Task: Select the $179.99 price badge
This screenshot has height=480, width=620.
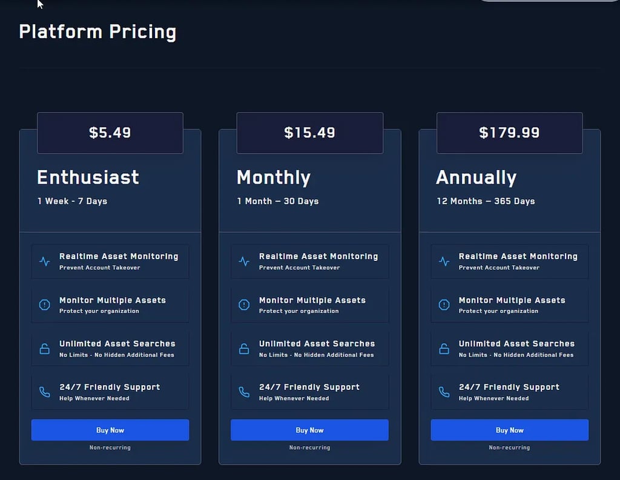Action: point(509,133)
